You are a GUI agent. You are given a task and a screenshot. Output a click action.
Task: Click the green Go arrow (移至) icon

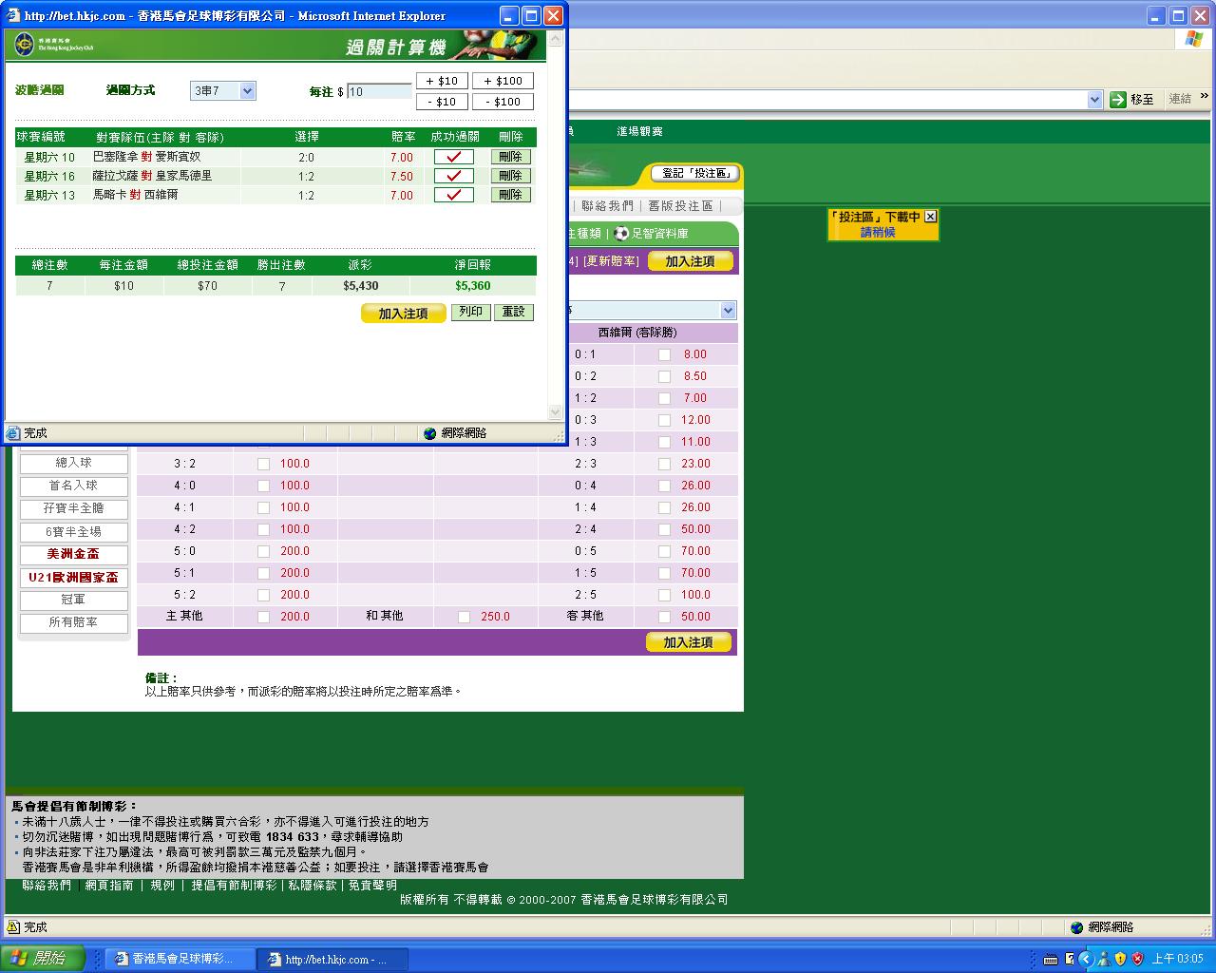click(1117, 99)
